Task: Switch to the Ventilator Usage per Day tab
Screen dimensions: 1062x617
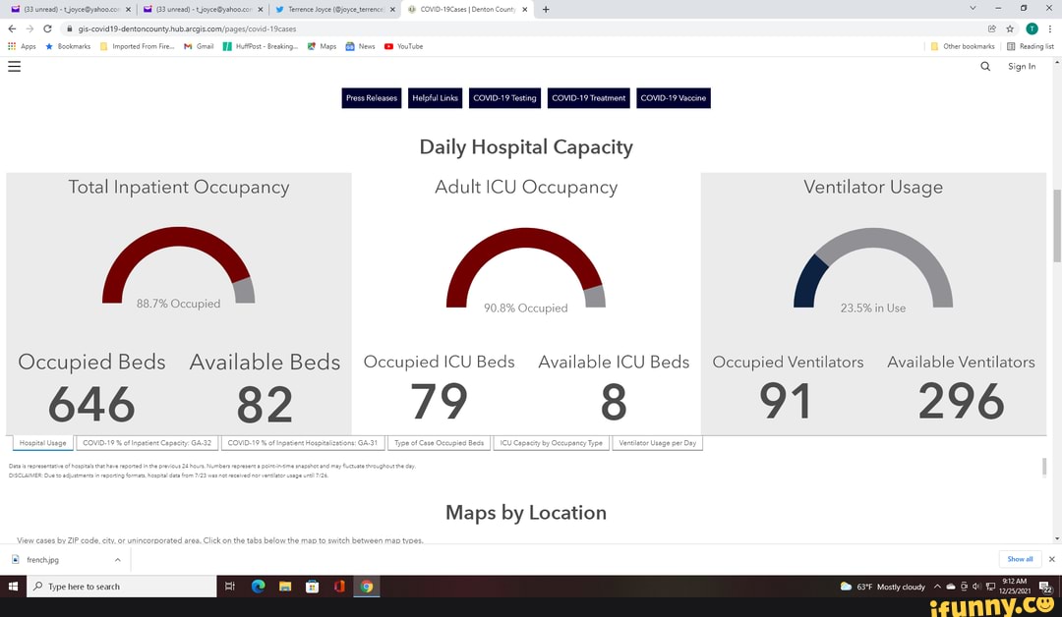Action: (x=657, y=443)
